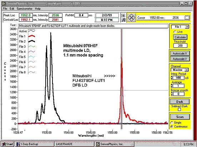Image resolution: width=197 pixels, height=147 pixels.
Task: Click the Wavelengths (nm) axis label
Action: coord(91,136)
